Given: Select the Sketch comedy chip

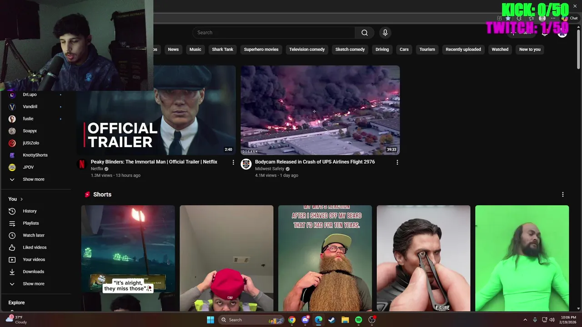Looking at the screenshot, I should (x=350, y=50).
